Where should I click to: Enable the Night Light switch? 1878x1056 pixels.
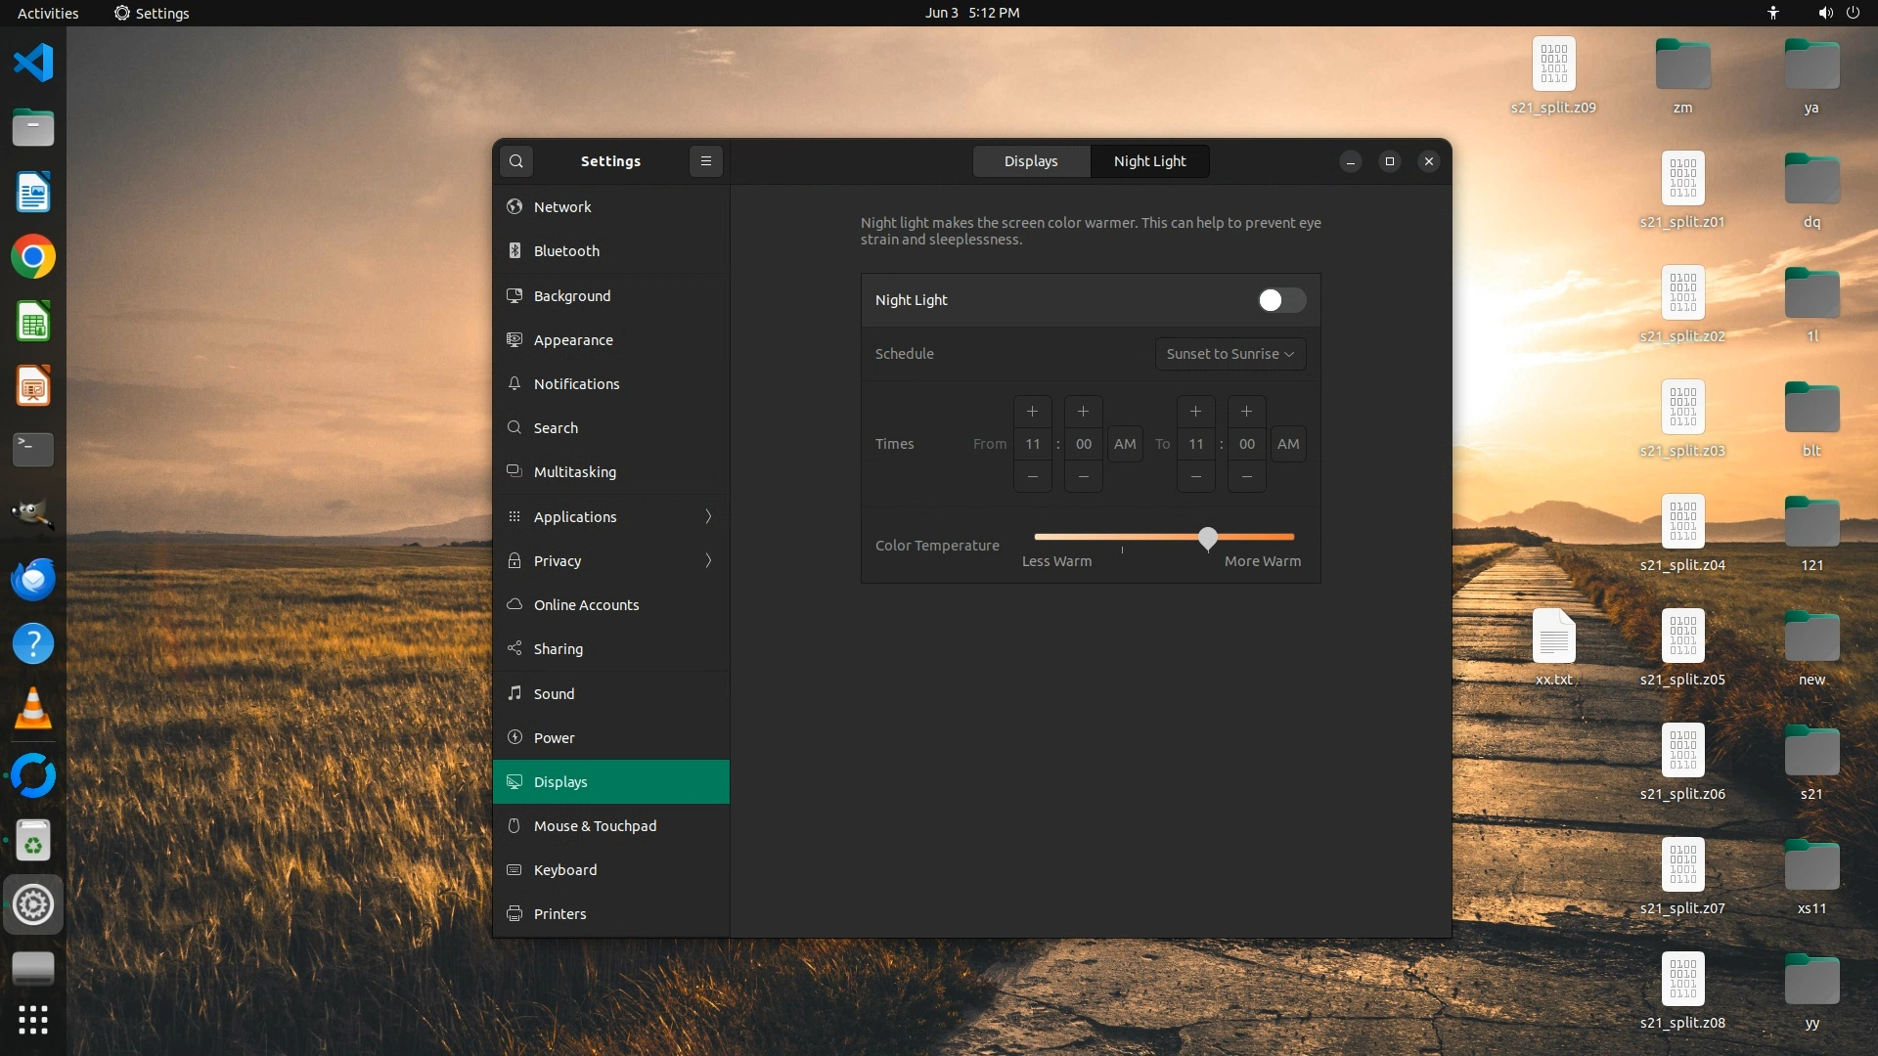click(x=1280, y=300)
